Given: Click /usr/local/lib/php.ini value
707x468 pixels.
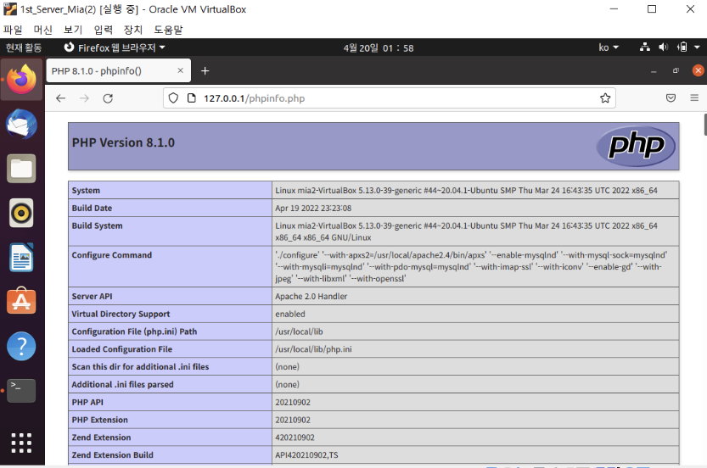Looking at the screenshot, I should pos(313,349).
